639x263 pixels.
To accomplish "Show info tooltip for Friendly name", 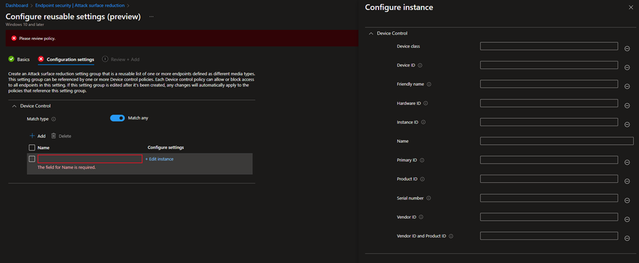I will 429,84.
